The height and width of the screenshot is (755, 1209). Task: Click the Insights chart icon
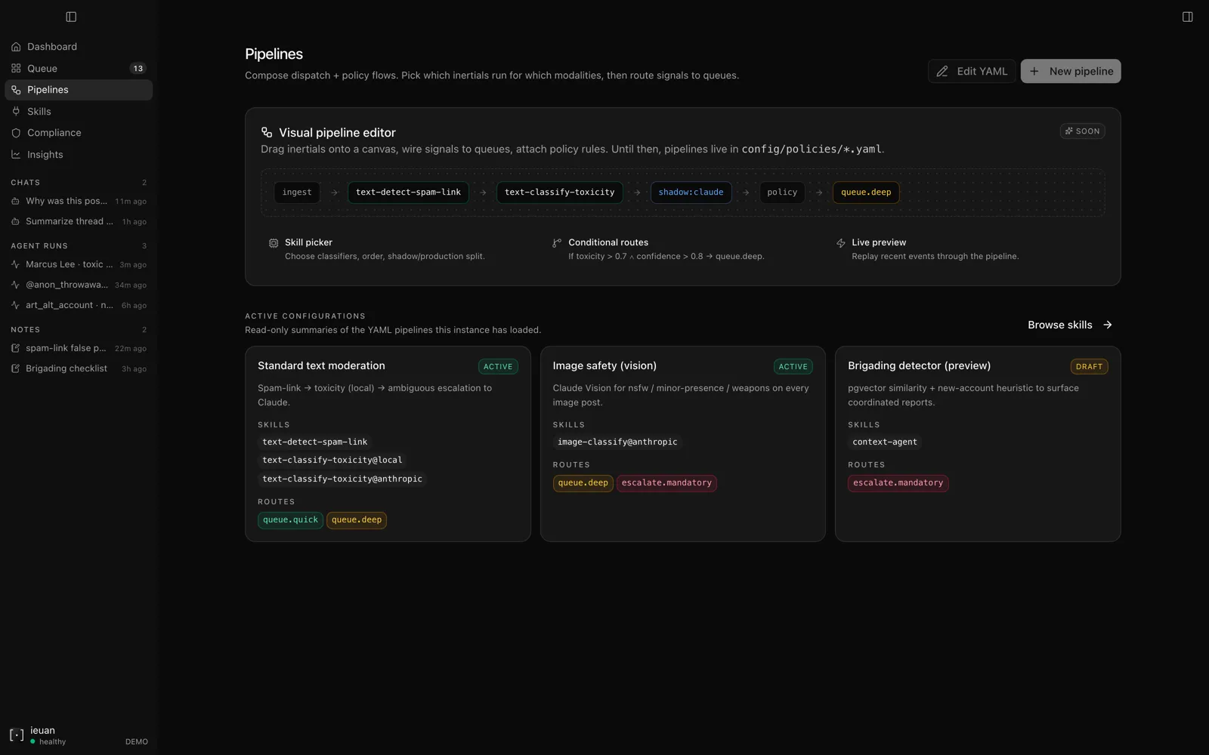[16, 154]
